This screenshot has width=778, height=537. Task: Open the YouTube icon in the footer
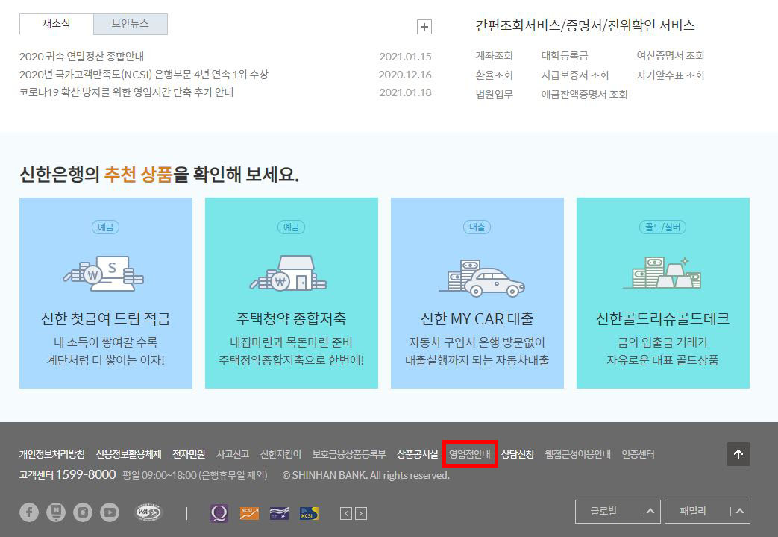point(110,512)
